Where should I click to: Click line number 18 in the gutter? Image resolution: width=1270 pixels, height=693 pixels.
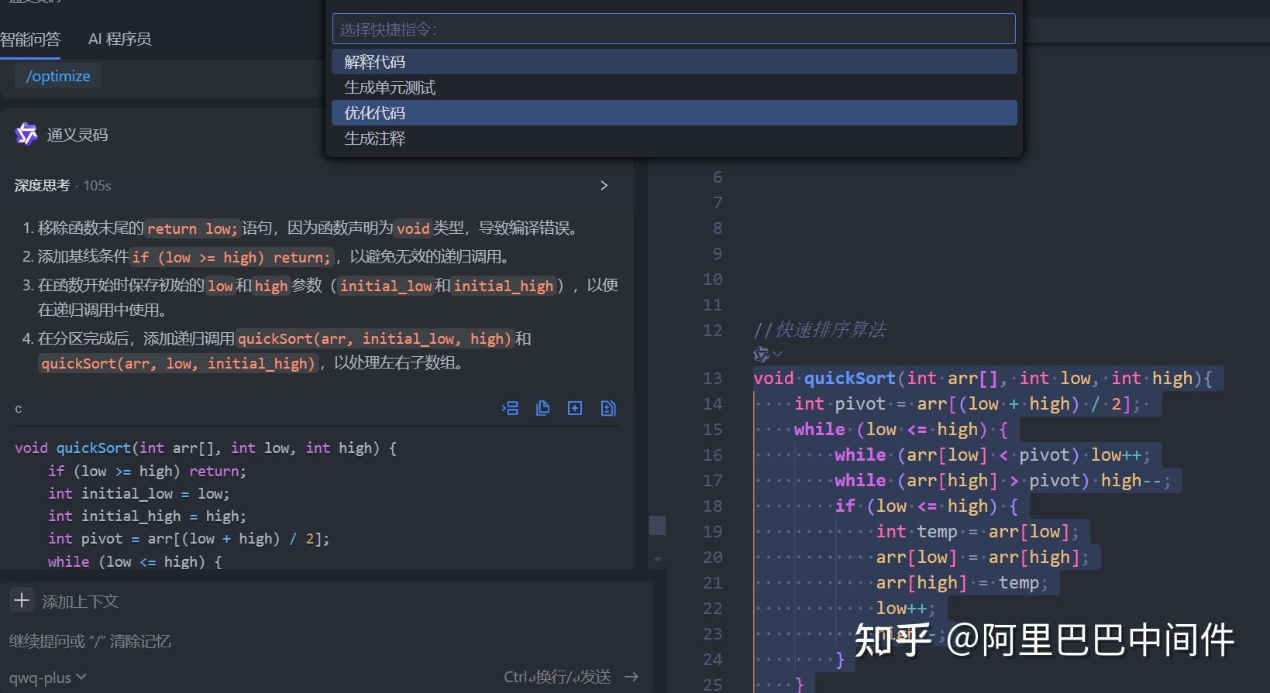[x=712, y=506]
